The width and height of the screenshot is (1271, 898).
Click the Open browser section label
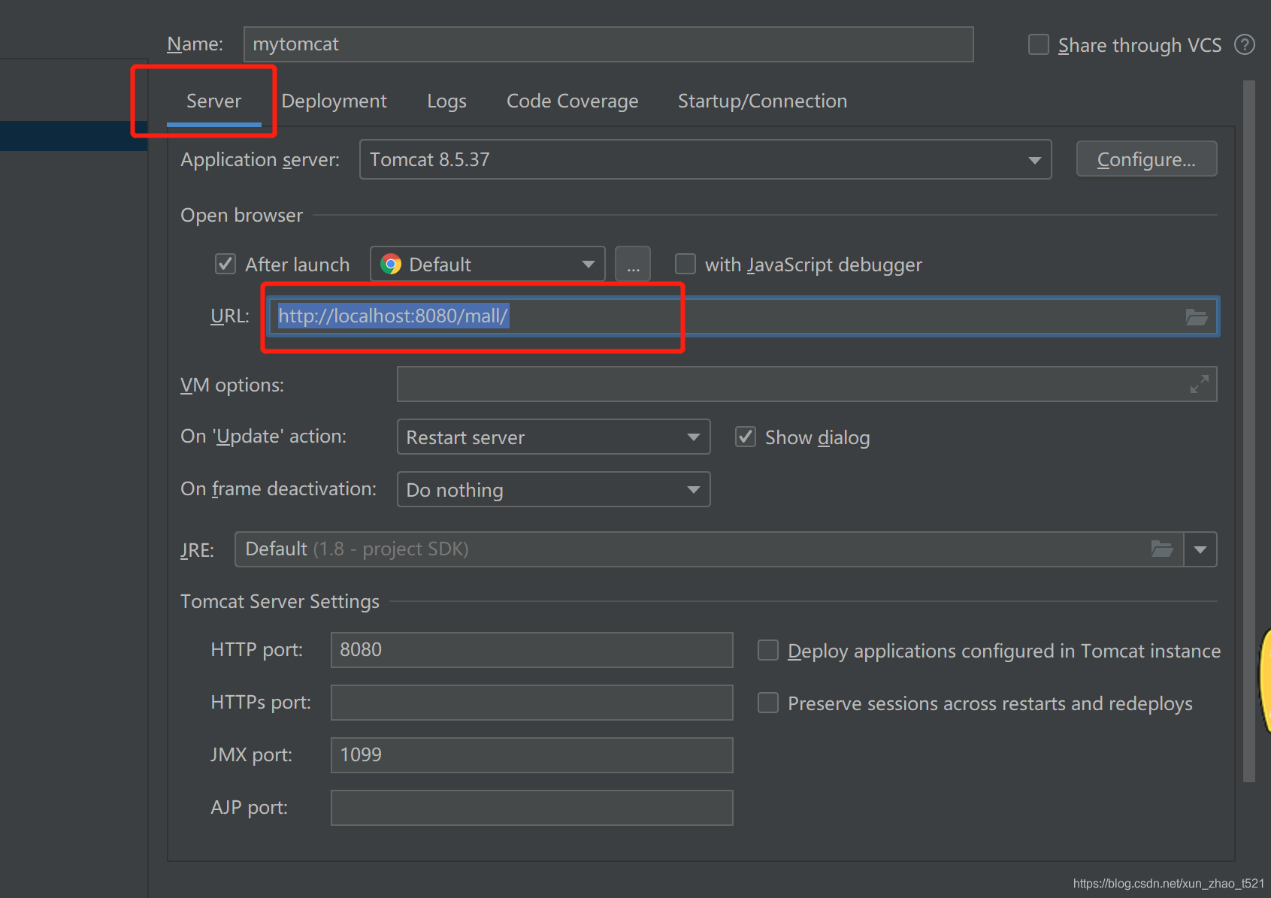coord(241,215)
